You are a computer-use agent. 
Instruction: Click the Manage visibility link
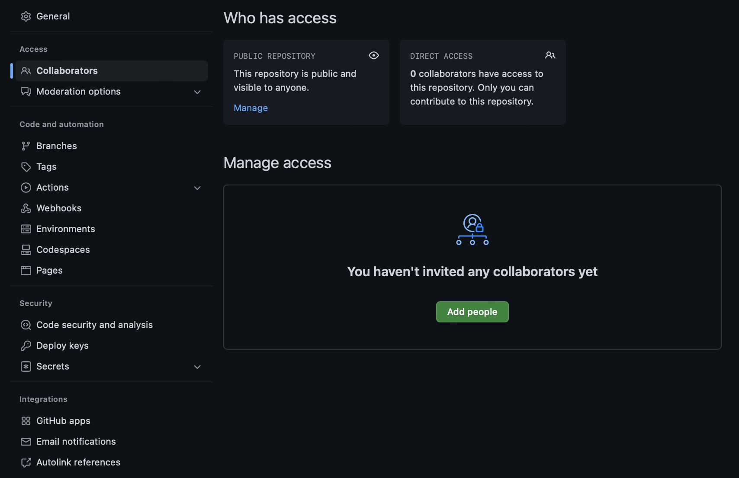[251, 108]
